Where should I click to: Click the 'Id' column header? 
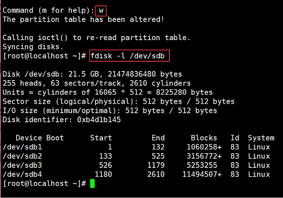coord(235,138)
